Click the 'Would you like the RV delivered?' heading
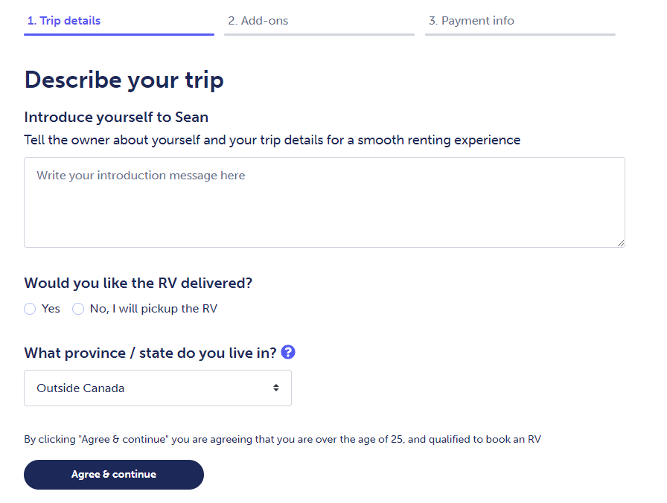Image resolution: width=667 pixels, height=503 pixels. pos(138,283)
